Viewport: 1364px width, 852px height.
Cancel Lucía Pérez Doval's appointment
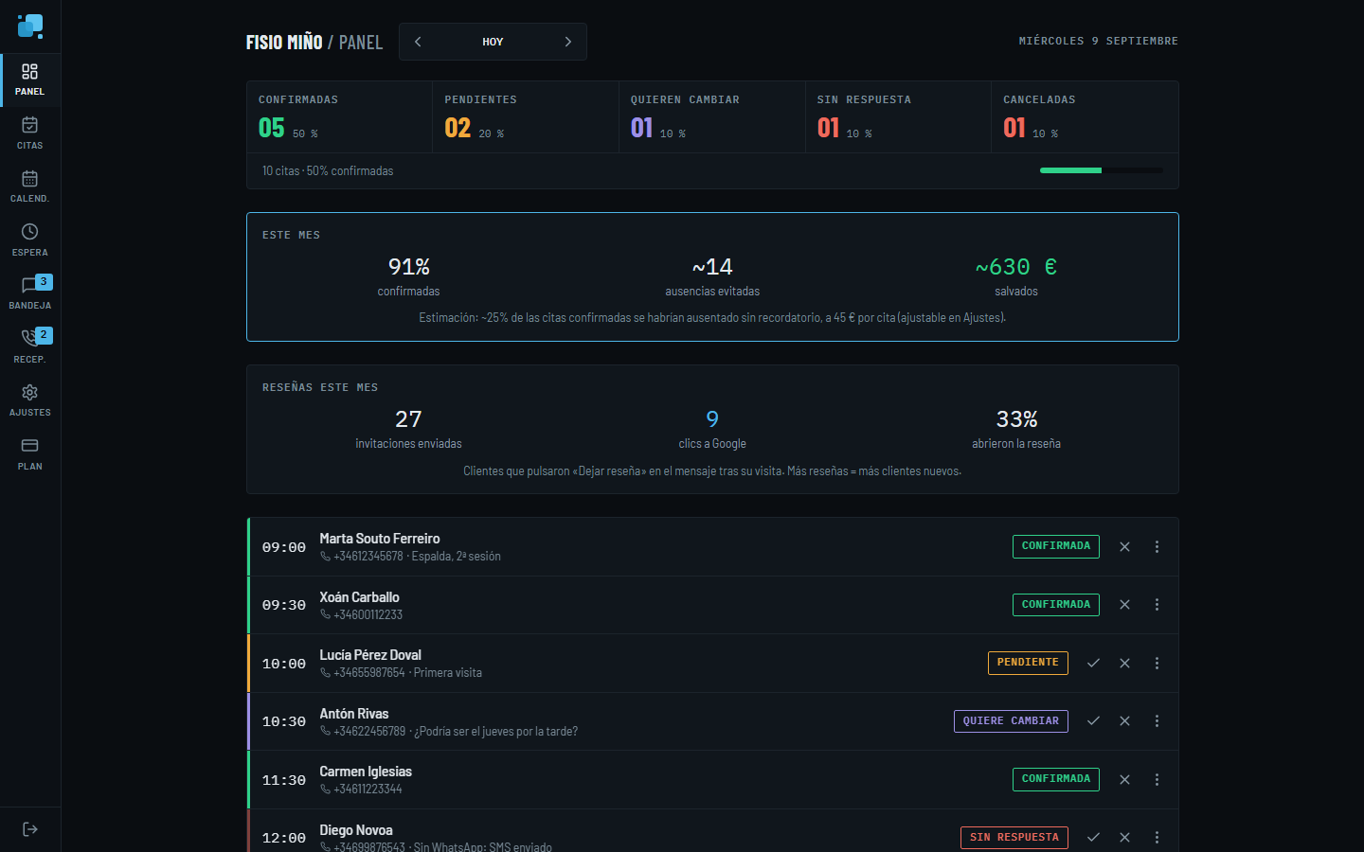pos(1124,664)
